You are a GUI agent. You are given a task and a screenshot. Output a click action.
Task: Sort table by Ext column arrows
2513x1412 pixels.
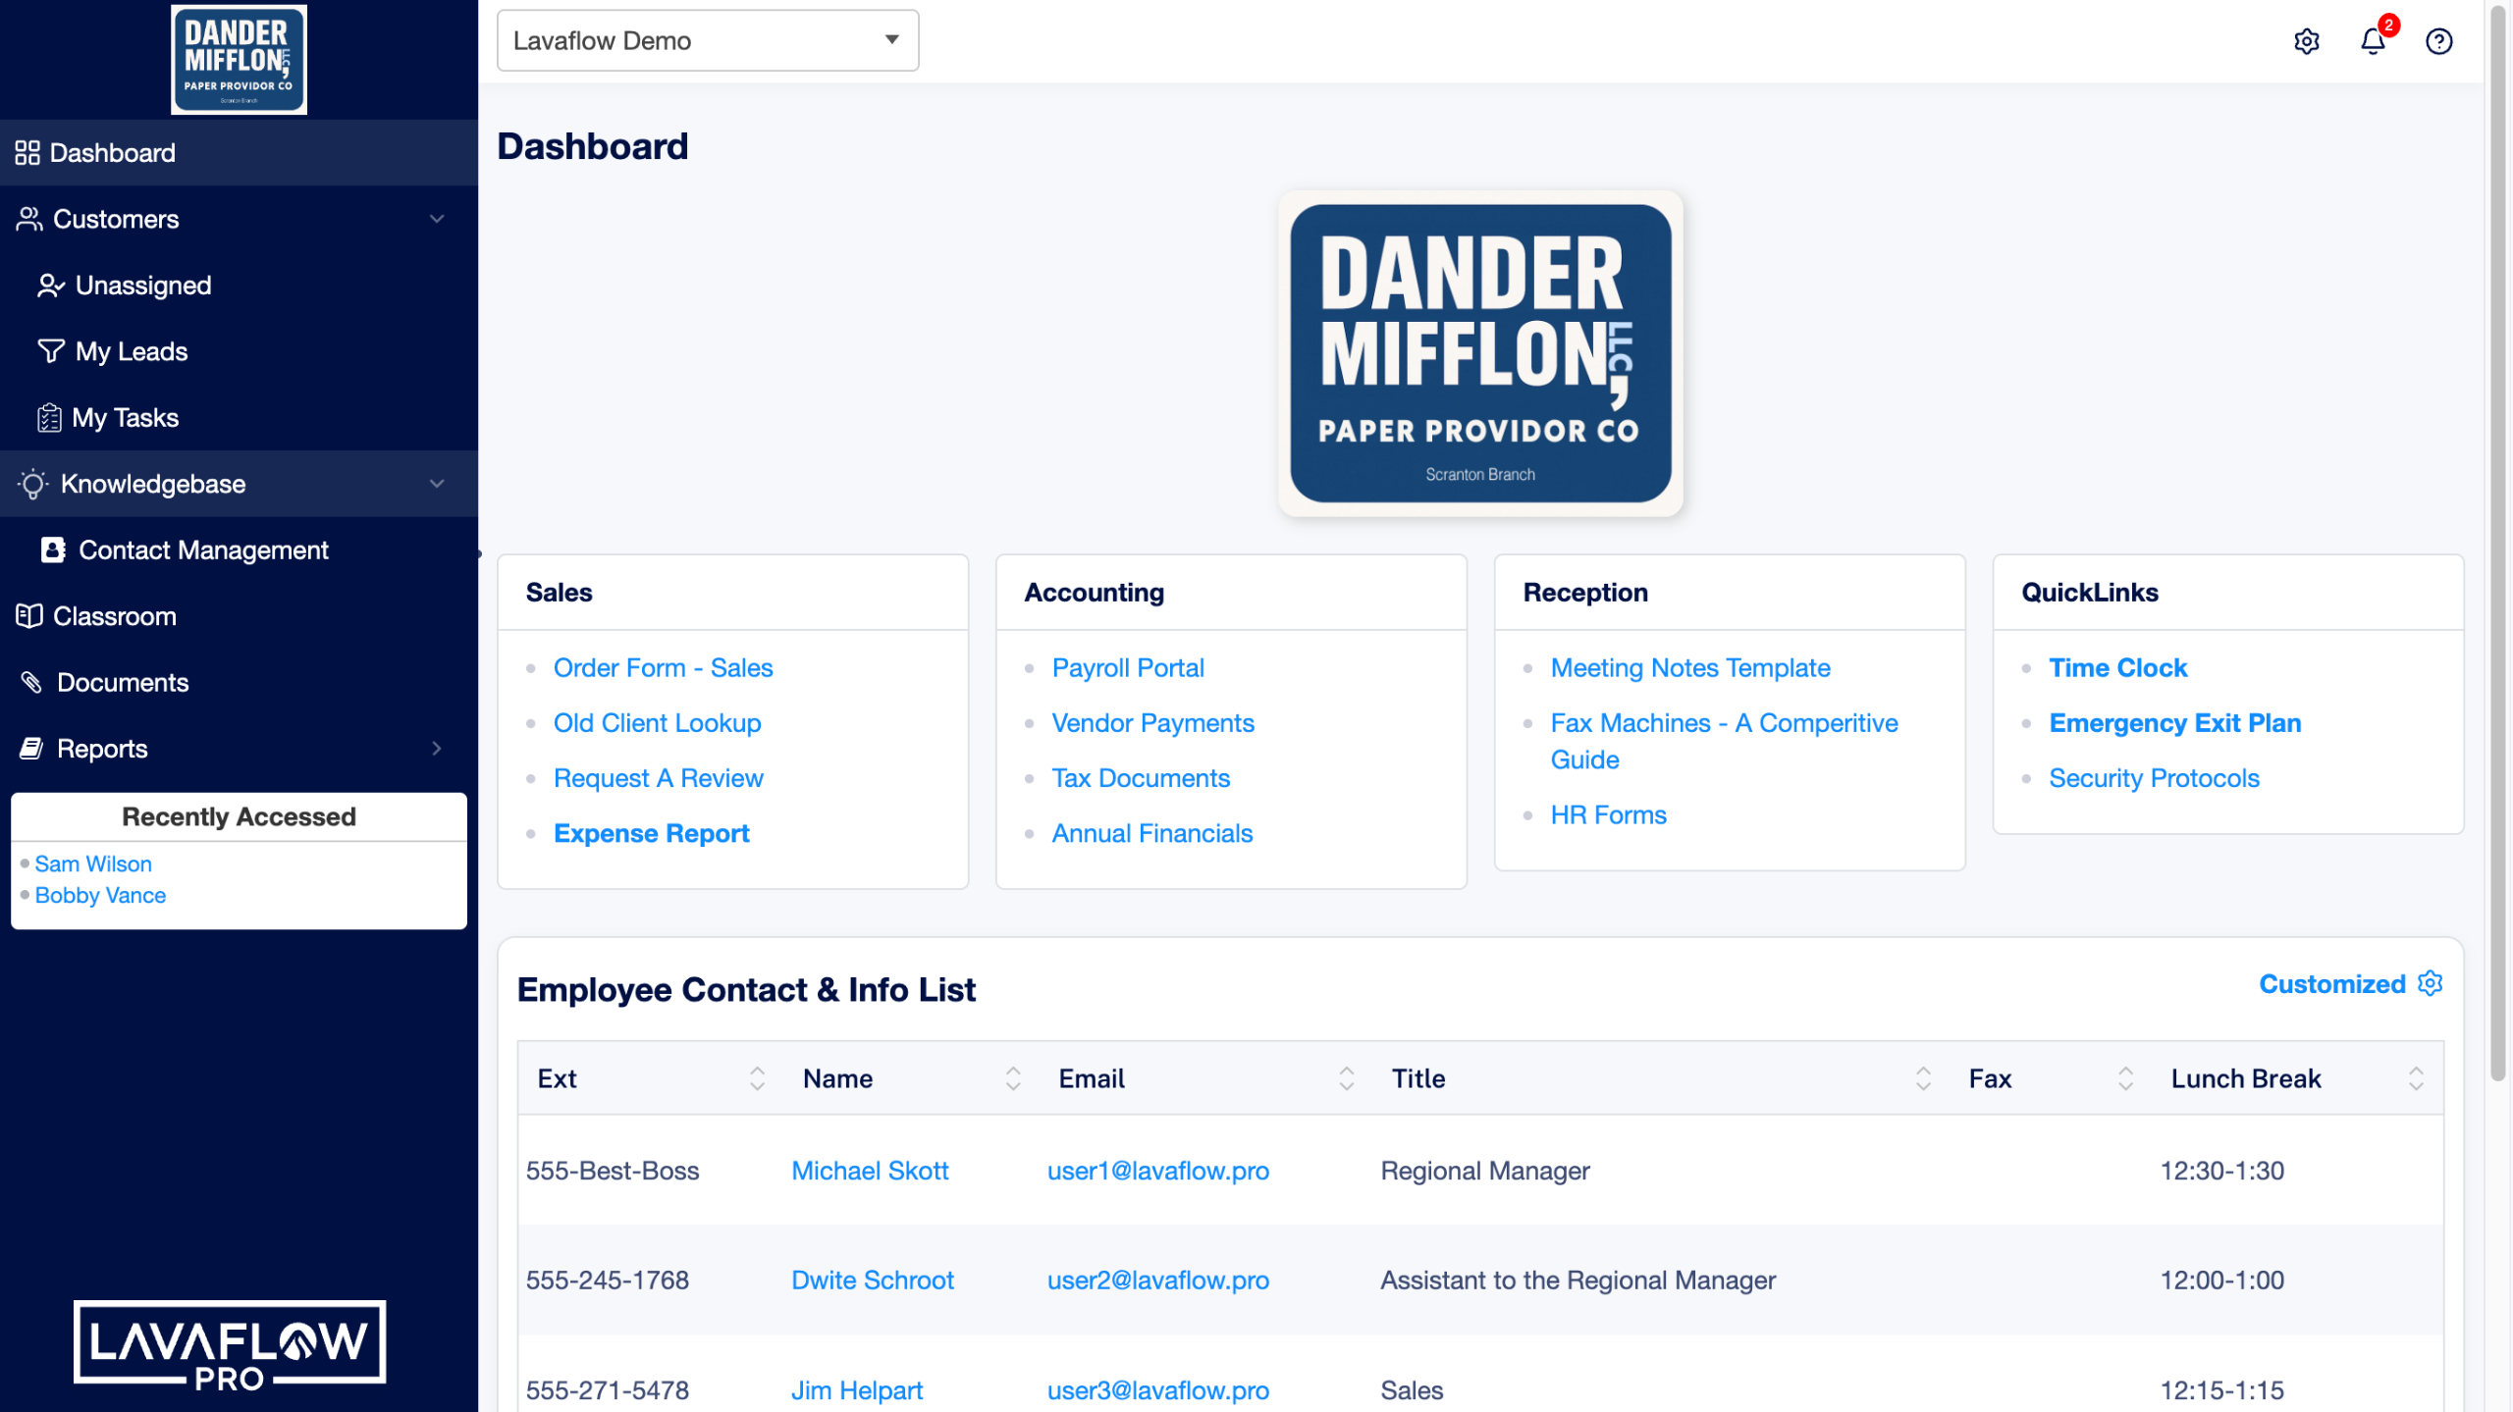757,1078
